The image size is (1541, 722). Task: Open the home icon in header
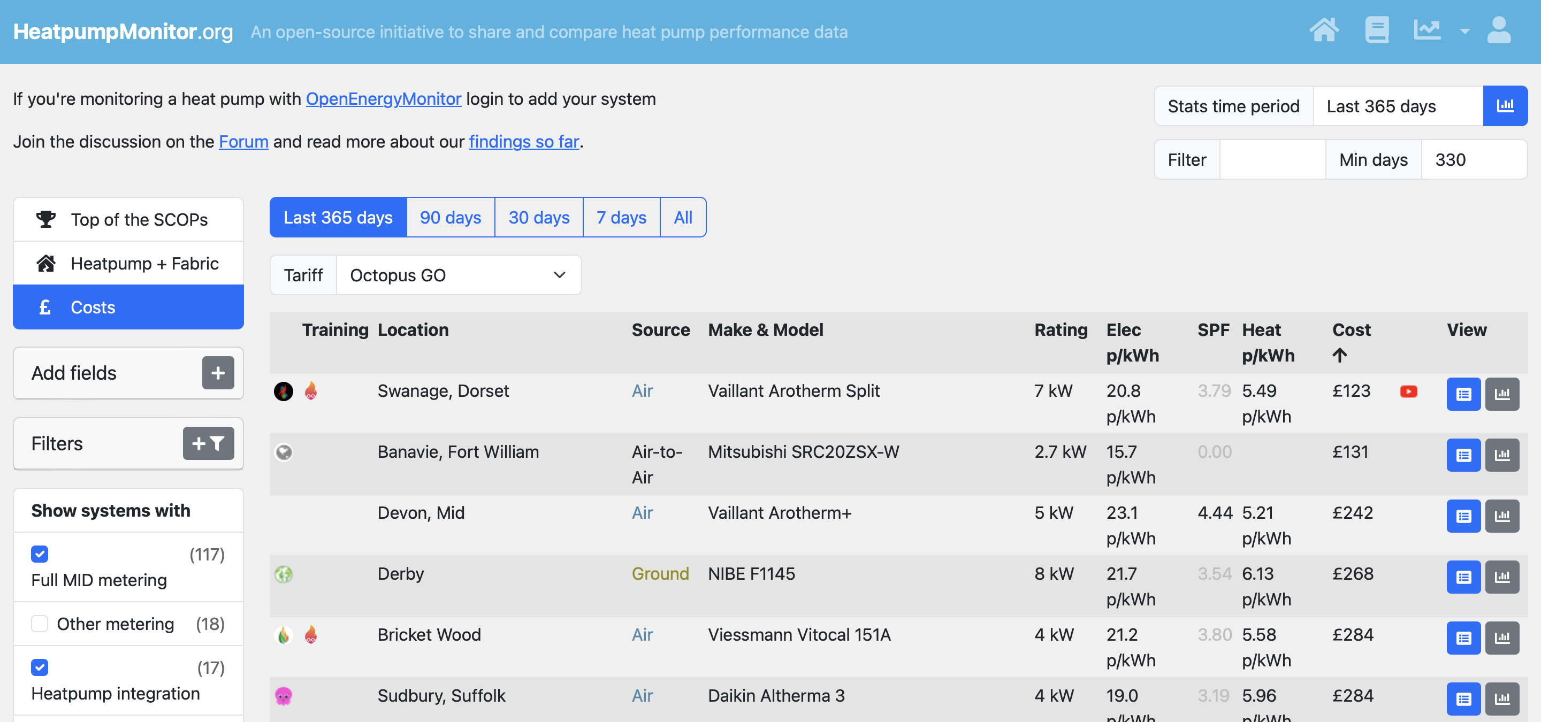coord(1324,30)
